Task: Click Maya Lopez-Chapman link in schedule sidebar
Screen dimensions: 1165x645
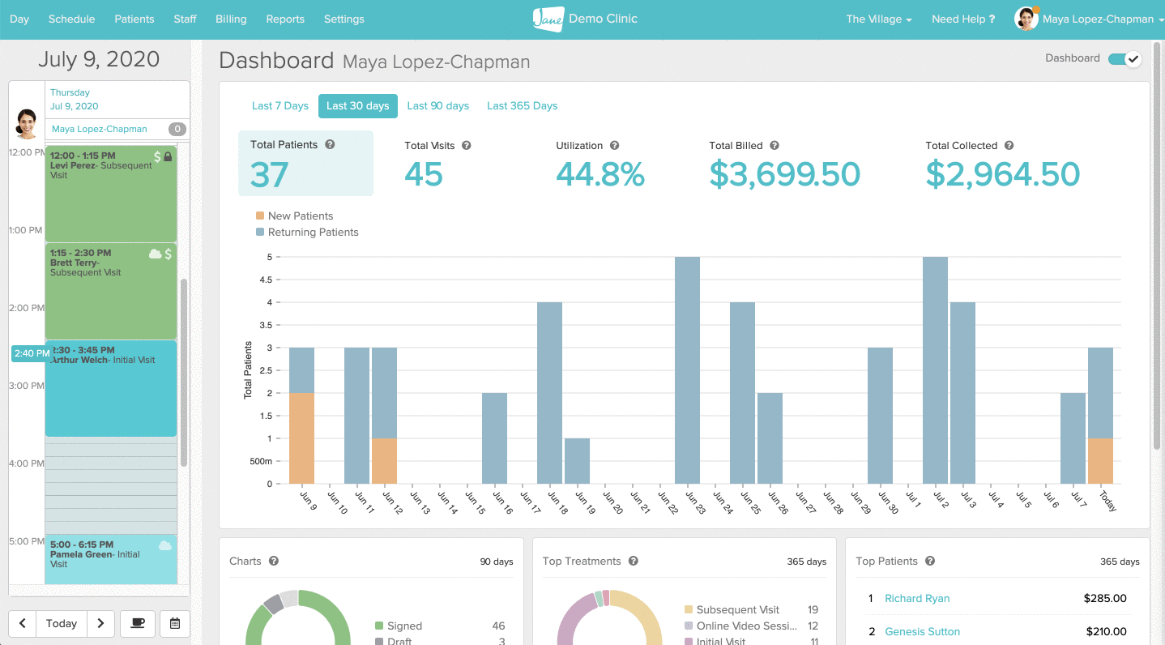Action: (100, 129)
